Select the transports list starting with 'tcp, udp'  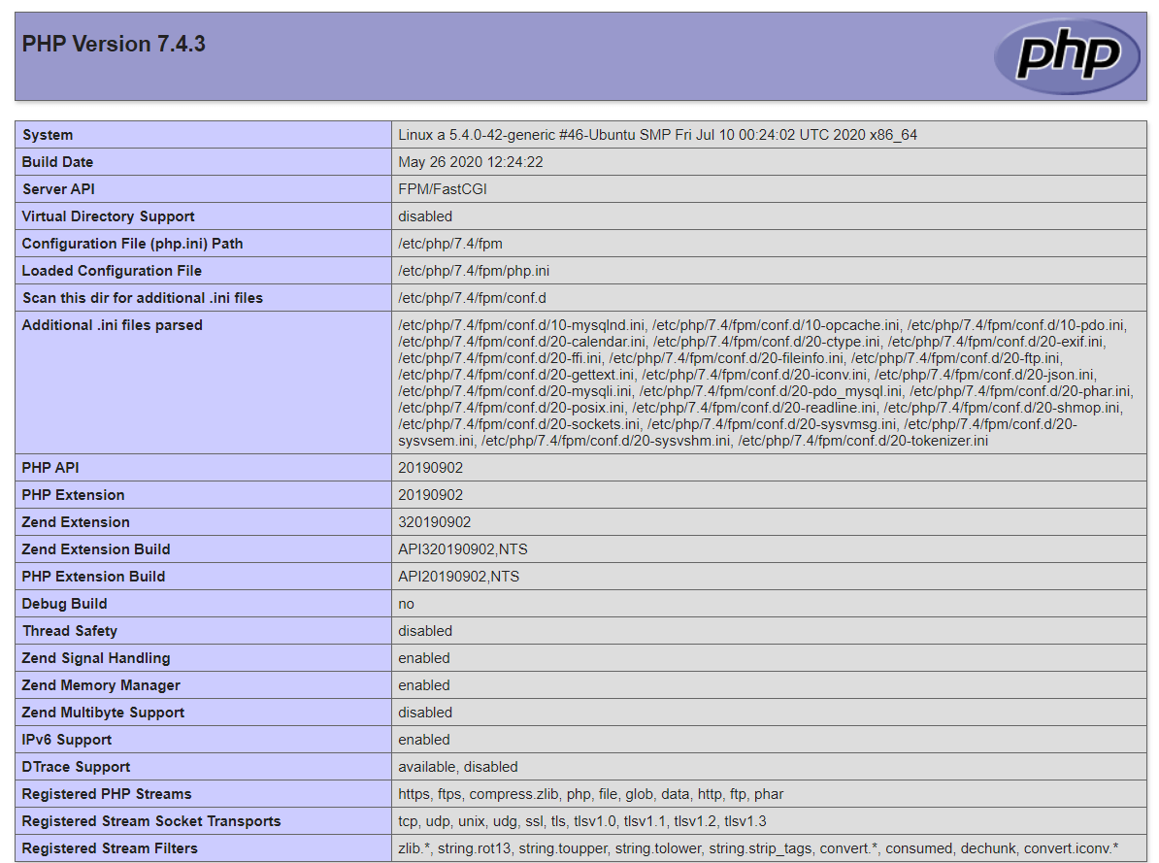point(582,821)
